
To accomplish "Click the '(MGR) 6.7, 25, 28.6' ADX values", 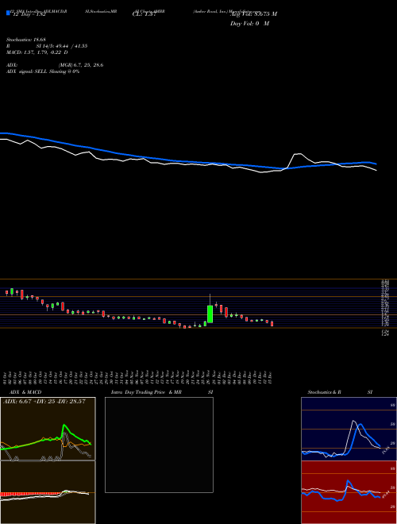I will click(x=81, y=65).
